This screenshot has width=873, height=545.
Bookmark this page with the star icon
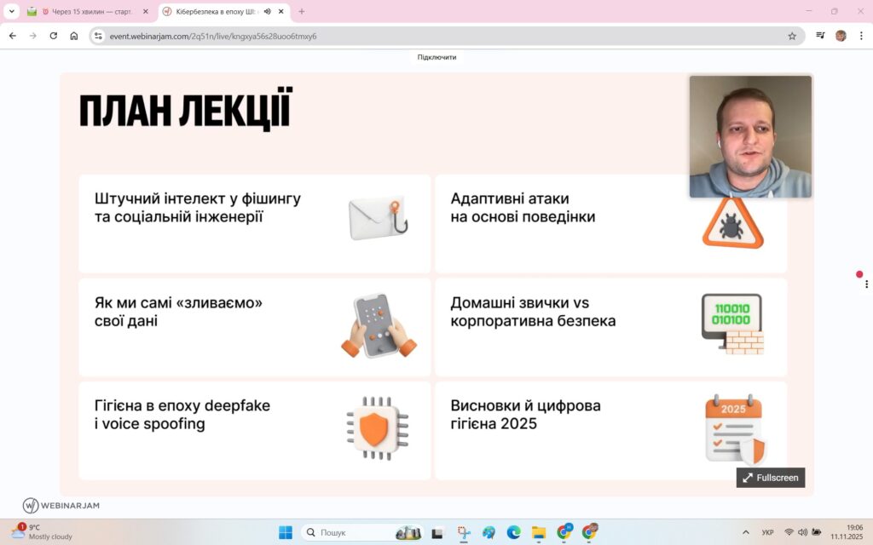click(792, 36)
